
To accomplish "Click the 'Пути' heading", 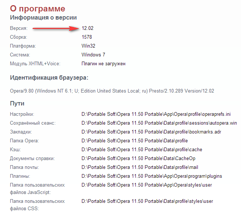I will (17, 104).
